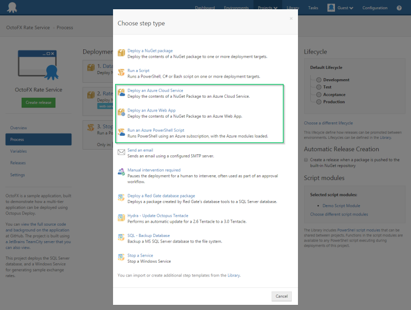Dismiss the dialog with the × control
411x310 pixels.
pos(291,19)
